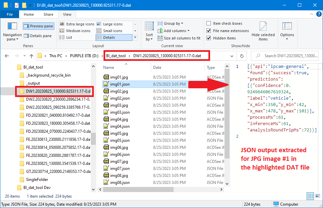
Task: Switch to the Home tab
Action: point(28,14)
